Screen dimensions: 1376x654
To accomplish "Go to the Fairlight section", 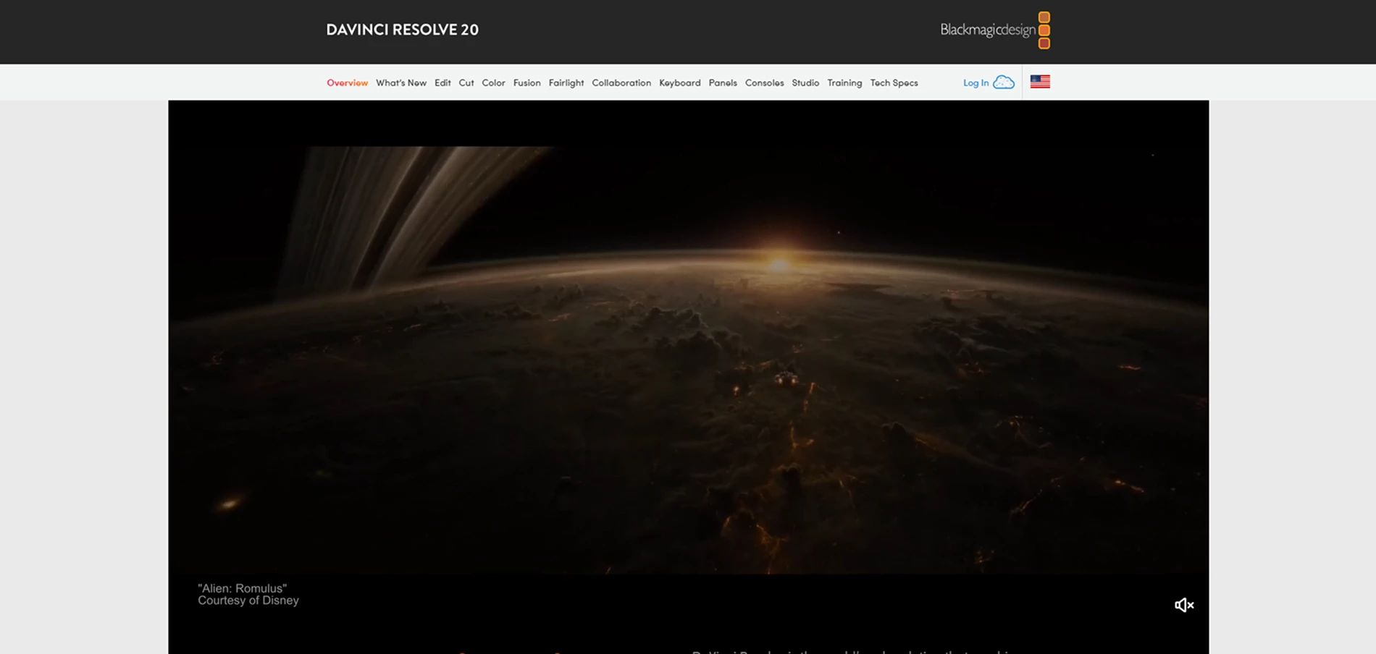I will 566,82.
